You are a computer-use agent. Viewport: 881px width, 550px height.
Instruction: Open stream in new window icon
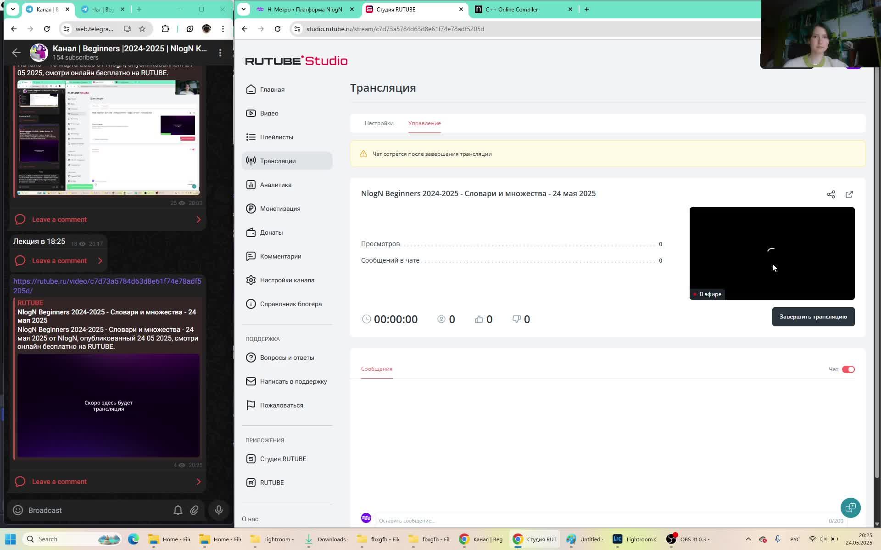(849, 194)
